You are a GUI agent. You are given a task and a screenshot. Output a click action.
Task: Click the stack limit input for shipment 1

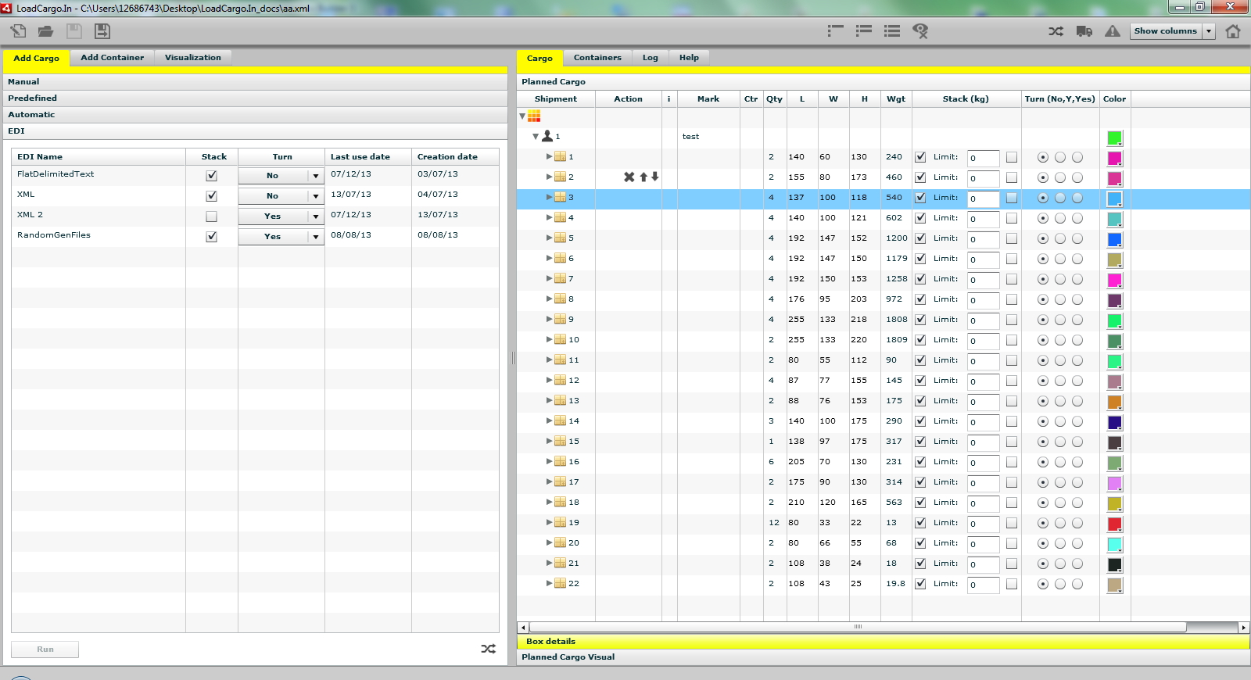click(x=983, y=158)
